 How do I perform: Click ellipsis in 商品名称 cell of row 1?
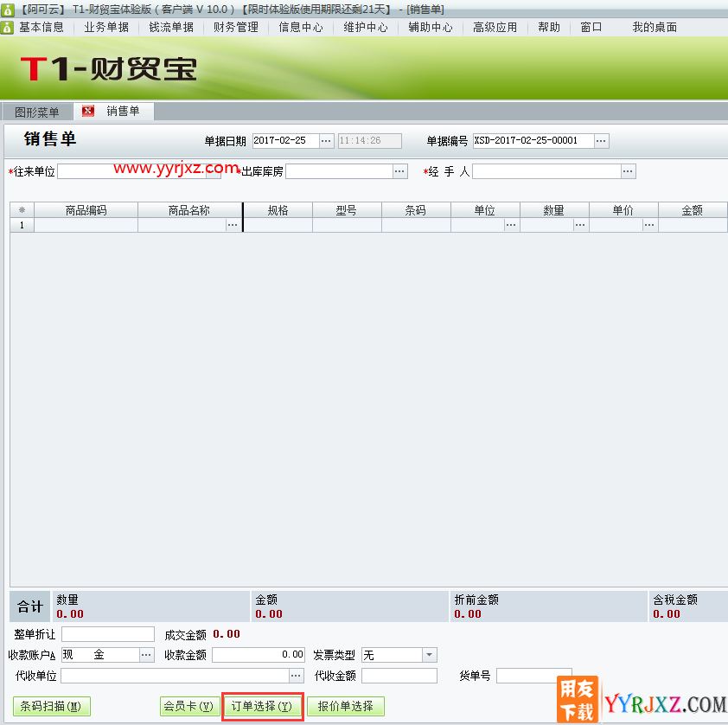tap(233, 225)
